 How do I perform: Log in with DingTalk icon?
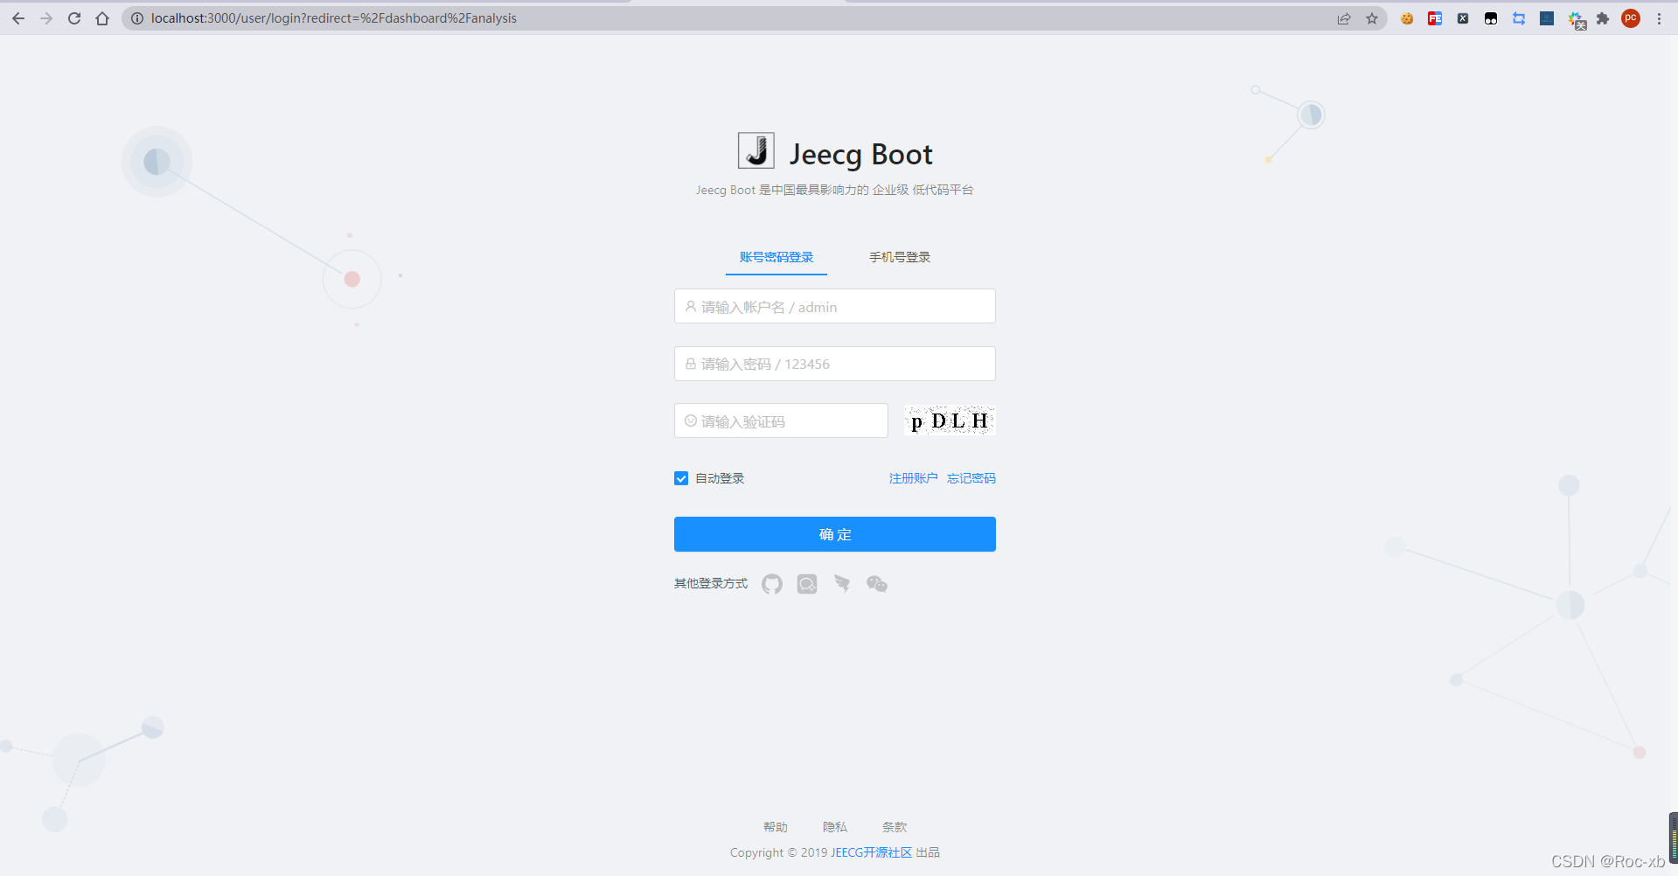842,584
